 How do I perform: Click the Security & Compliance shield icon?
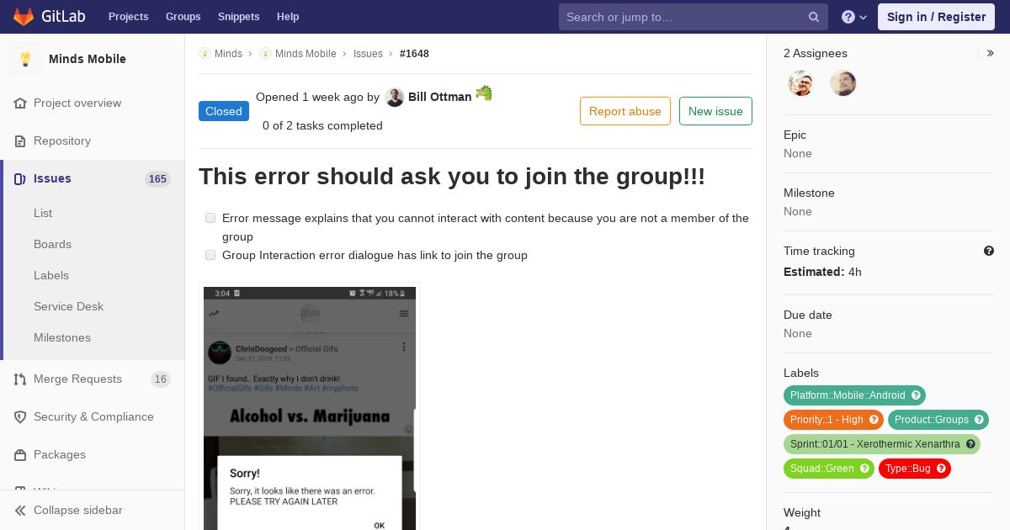pos(20,416)
